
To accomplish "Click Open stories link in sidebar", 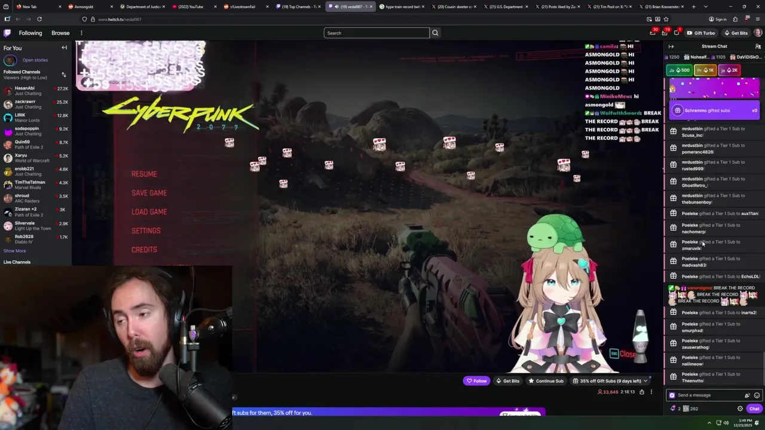I will pos(35,60).
